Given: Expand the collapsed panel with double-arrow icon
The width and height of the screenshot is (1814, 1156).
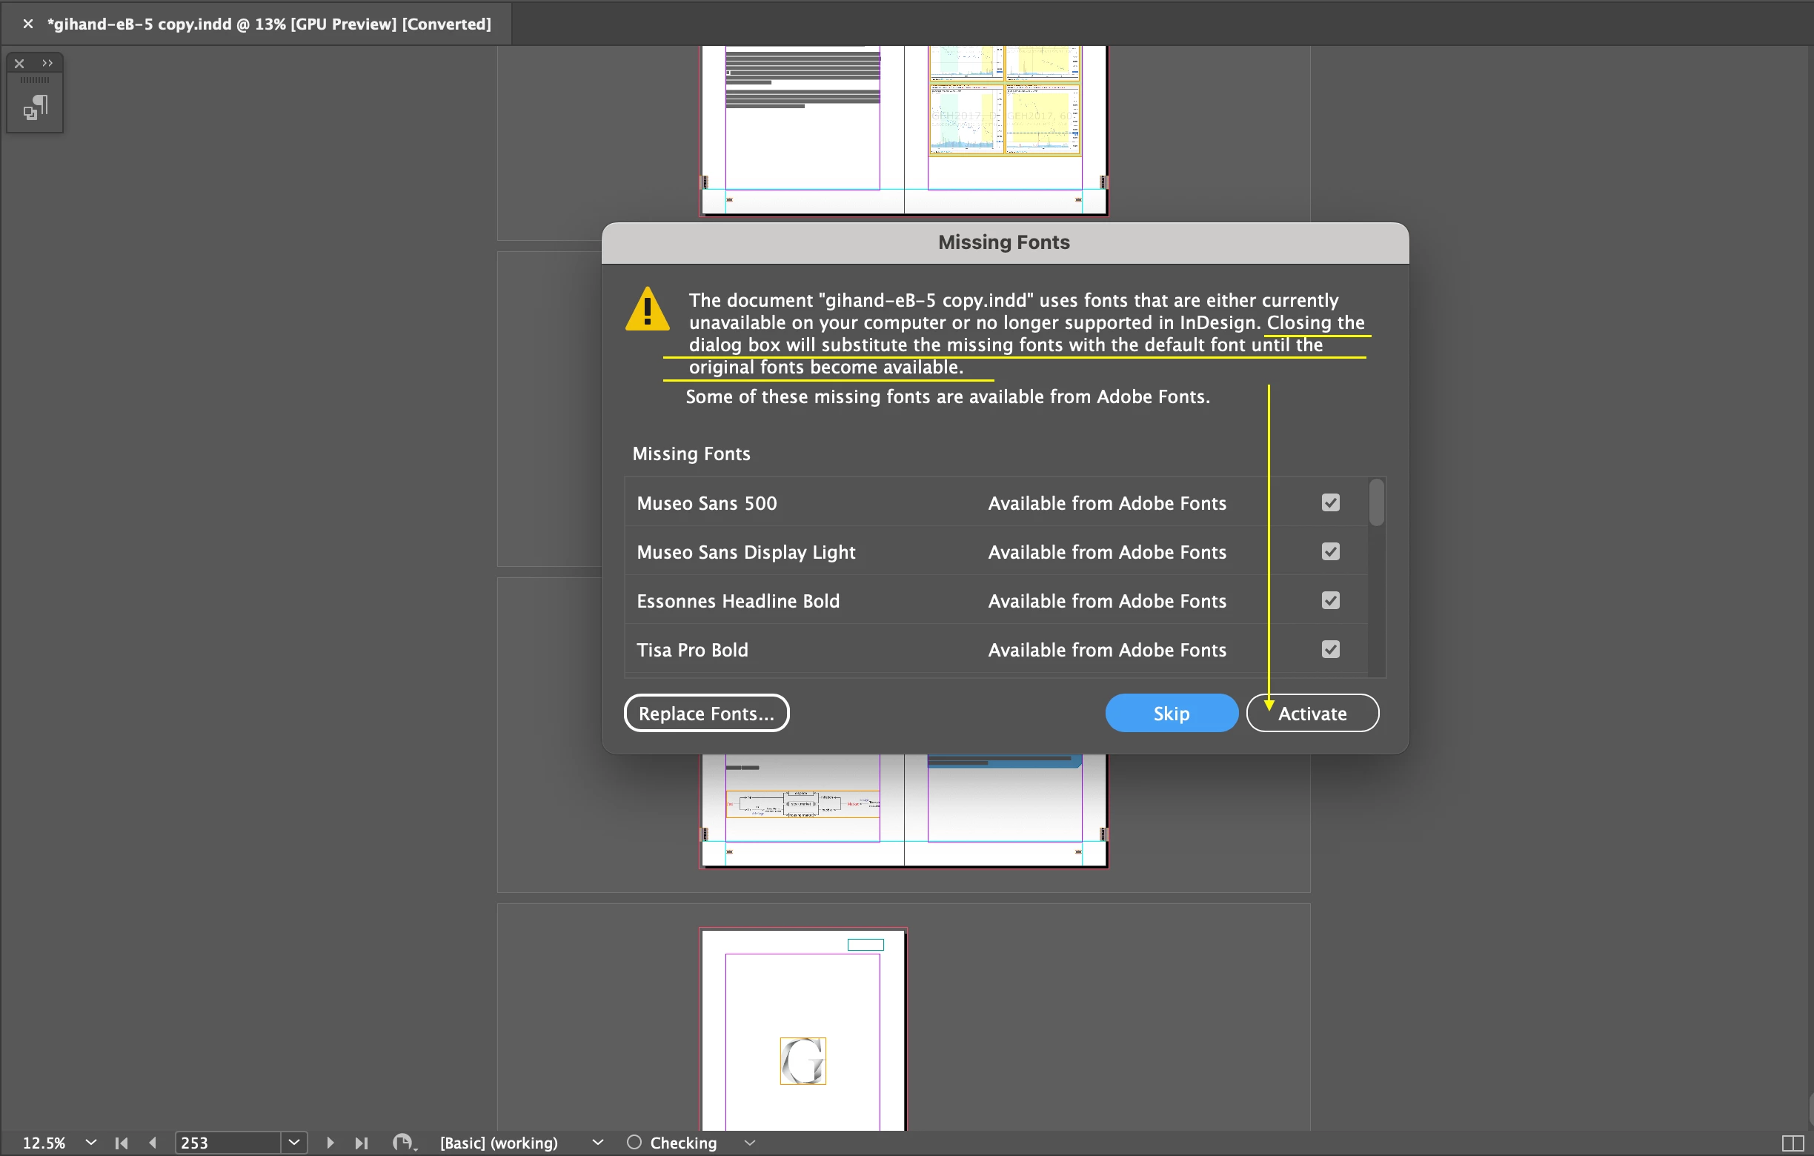Looking at the screenshot, I should click(x=47, y=63).
